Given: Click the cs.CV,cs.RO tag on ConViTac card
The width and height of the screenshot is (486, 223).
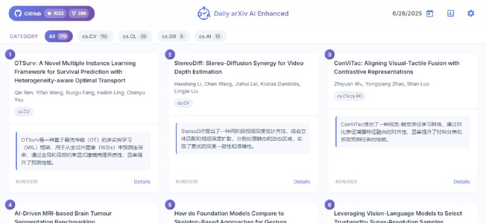Looking at the screenshot, I should 350,96.
